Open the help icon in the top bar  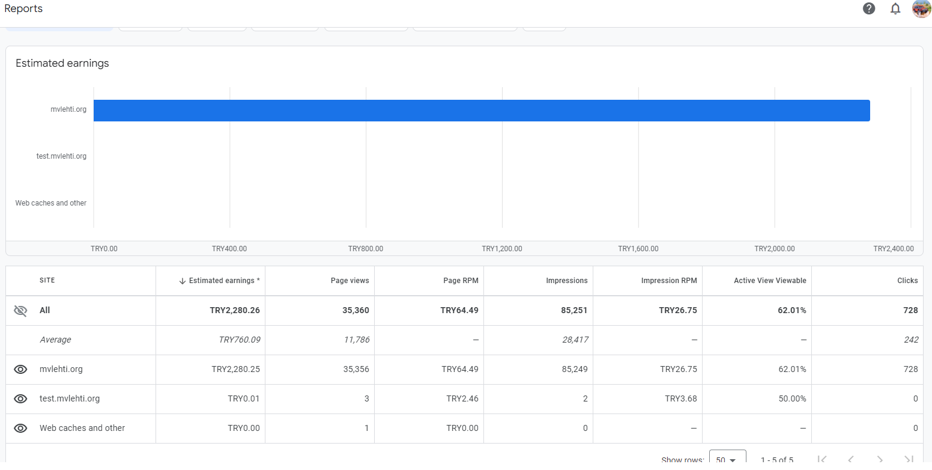tap(869, 8)
